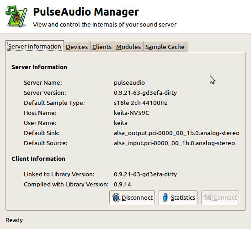Click the 'Default Sink:' label
The height and width of the screenshot is (229, 251).
(42, 133)
